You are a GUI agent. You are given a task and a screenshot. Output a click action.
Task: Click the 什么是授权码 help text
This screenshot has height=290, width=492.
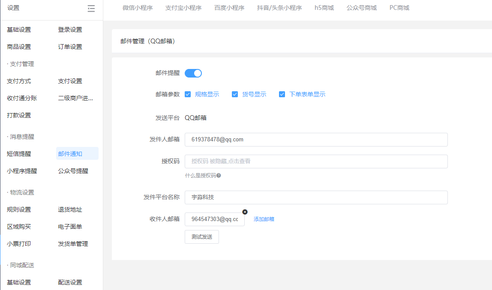coord(200,176)
